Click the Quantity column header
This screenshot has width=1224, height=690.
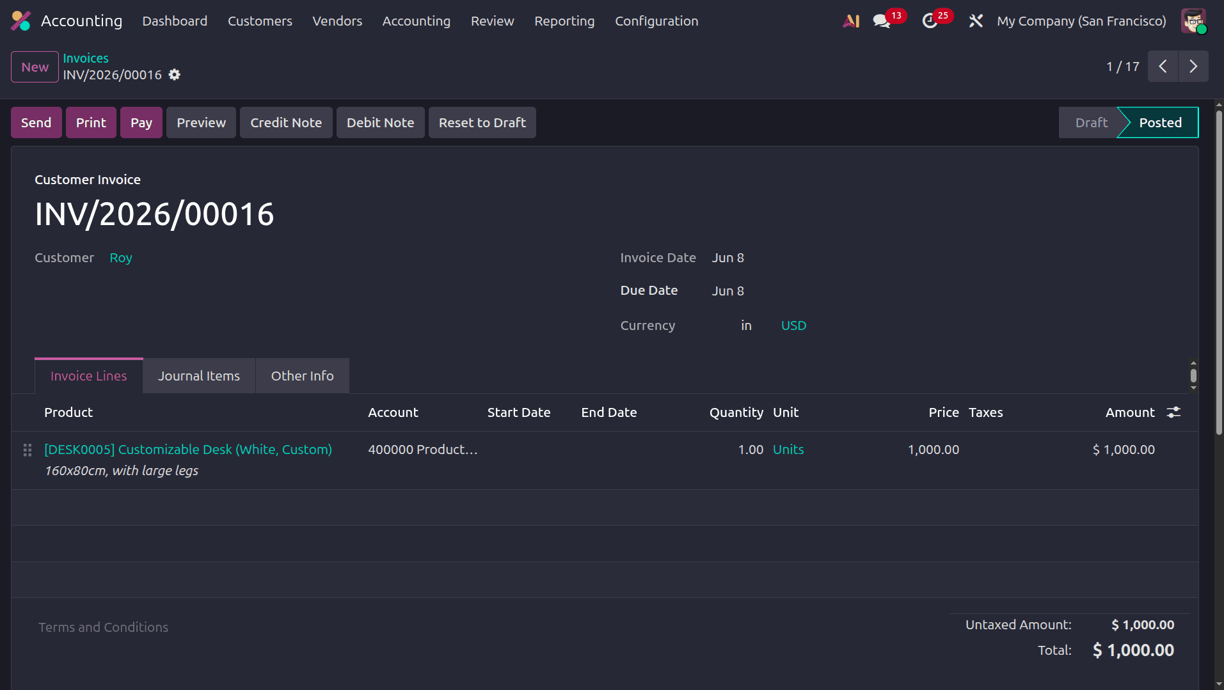pos(736,412)
